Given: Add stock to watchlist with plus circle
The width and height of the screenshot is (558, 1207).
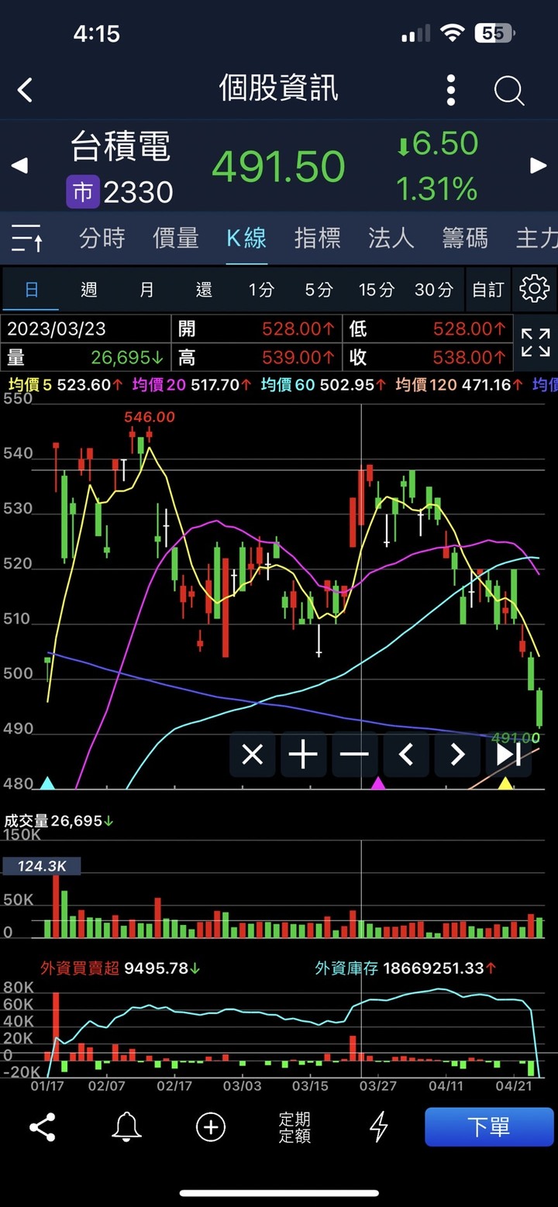Looking at the screenshot, I should point(210,1127).
